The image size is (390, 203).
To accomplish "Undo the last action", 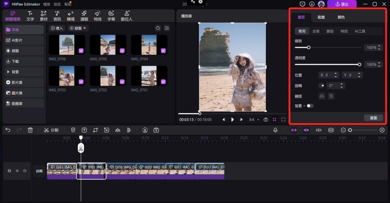I will [8, 130].
